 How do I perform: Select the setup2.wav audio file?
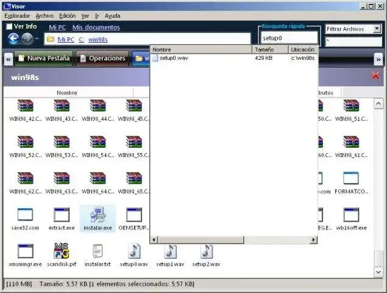(207, 256)
